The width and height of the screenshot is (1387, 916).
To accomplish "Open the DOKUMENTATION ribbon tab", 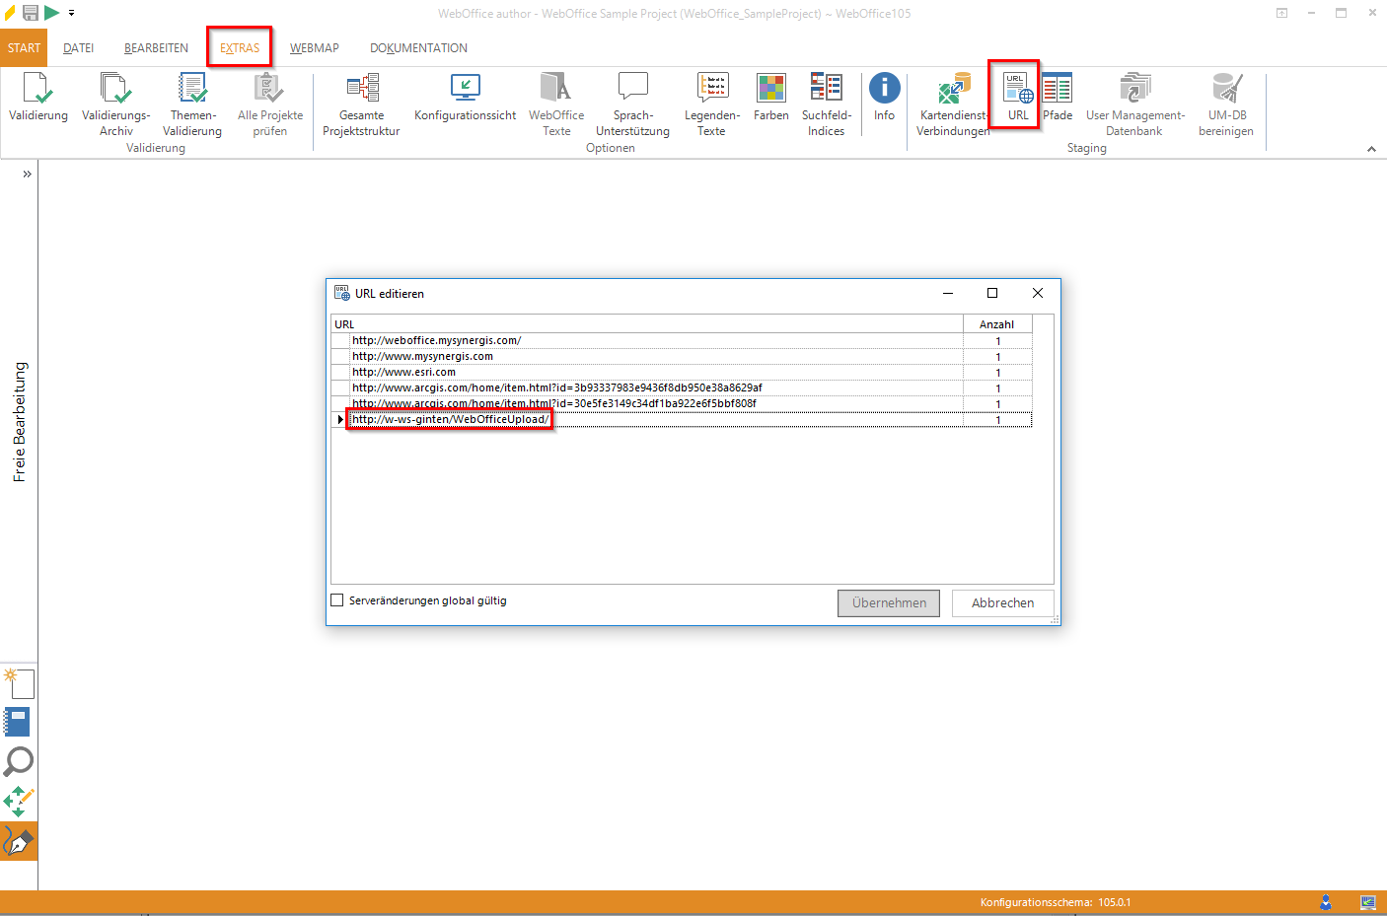I will point(418,48).
